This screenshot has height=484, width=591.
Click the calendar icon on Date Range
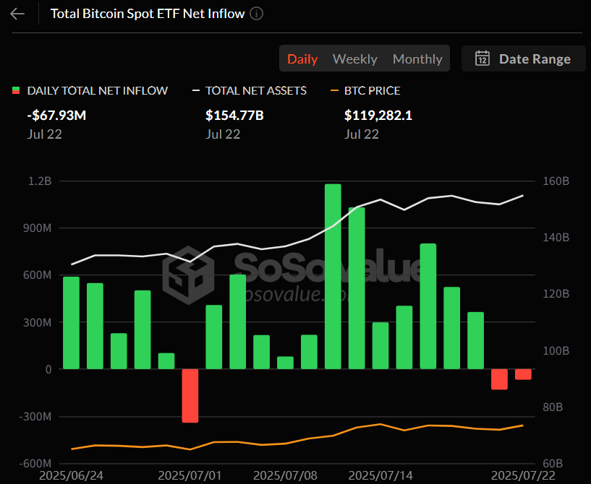[482, 59]
